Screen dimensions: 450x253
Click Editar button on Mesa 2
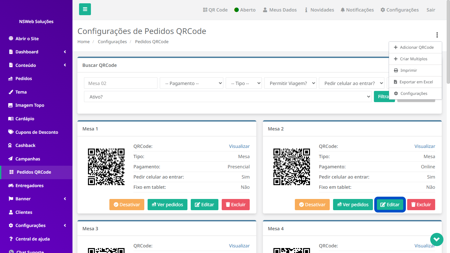[390, 205]
